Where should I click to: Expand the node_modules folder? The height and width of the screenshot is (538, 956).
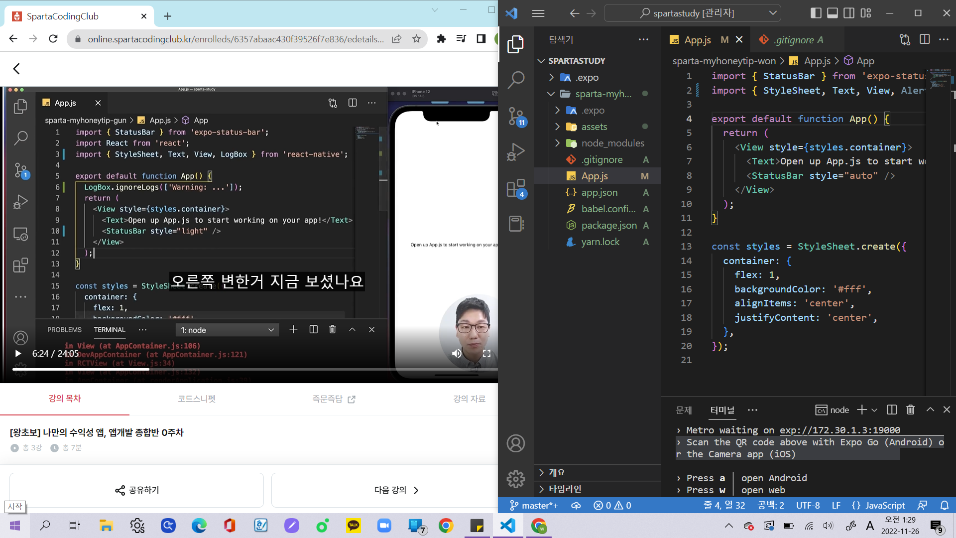[597, 143]
